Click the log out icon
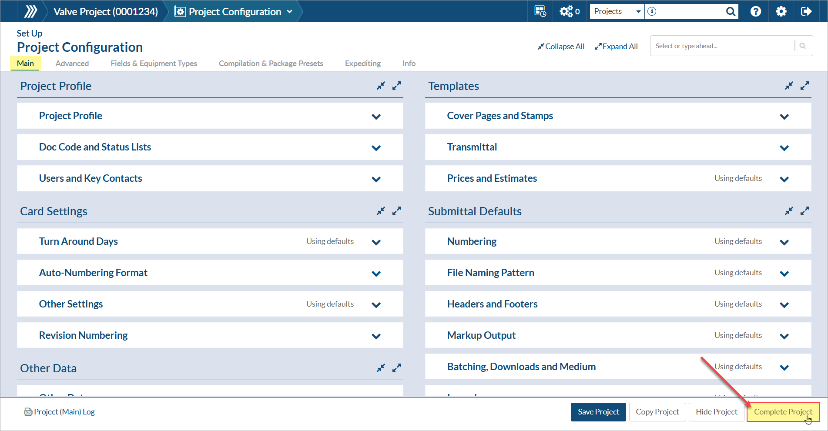The height and width of the screenshot is (431, 828). [806, 11]
